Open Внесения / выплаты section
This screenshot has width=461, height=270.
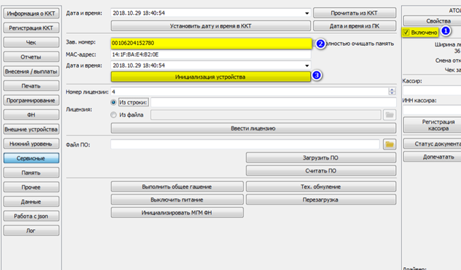coord(31,71)
